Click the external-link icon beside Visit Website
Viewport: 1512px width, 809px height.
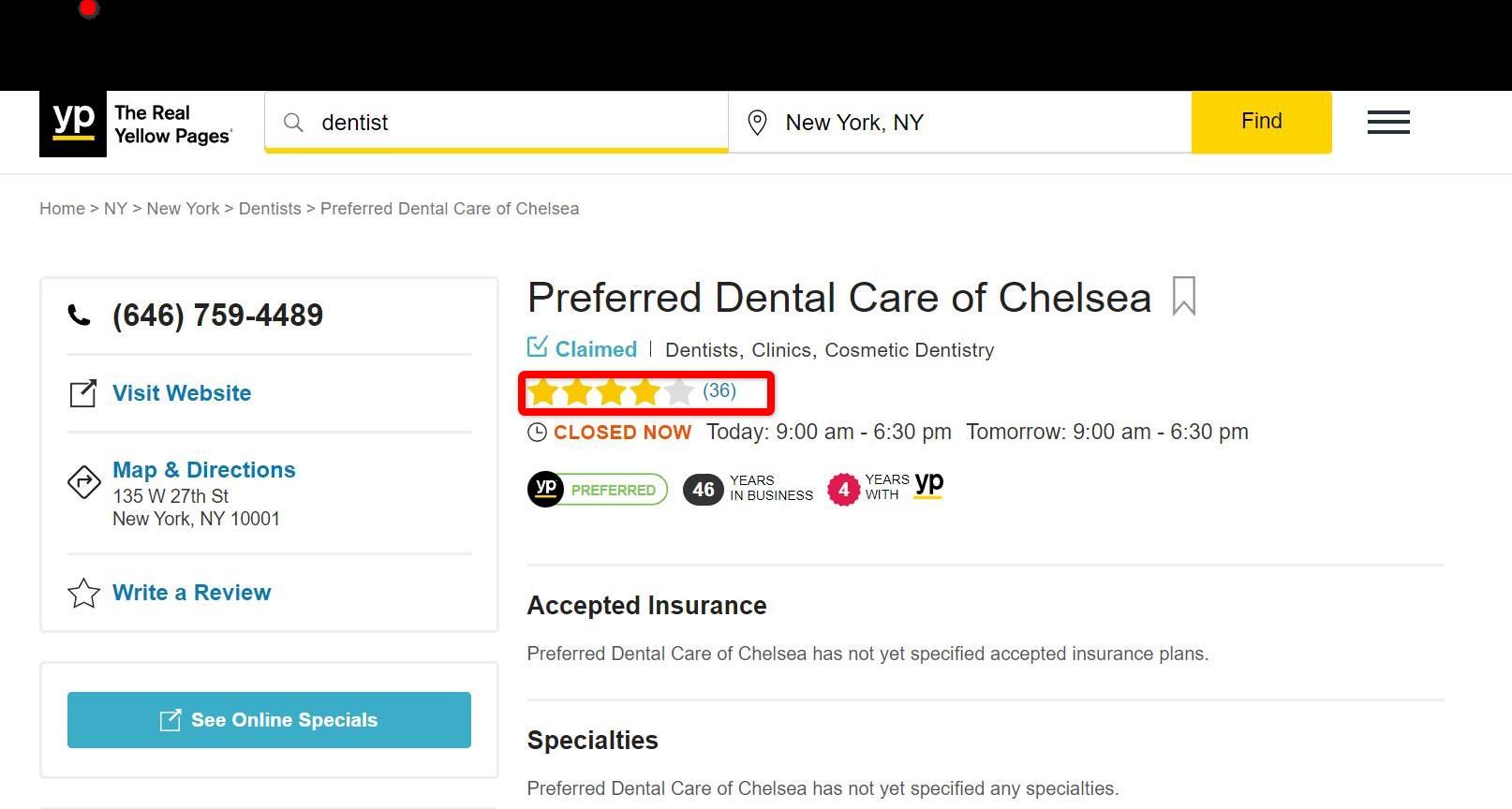click(x=83, y=393)
